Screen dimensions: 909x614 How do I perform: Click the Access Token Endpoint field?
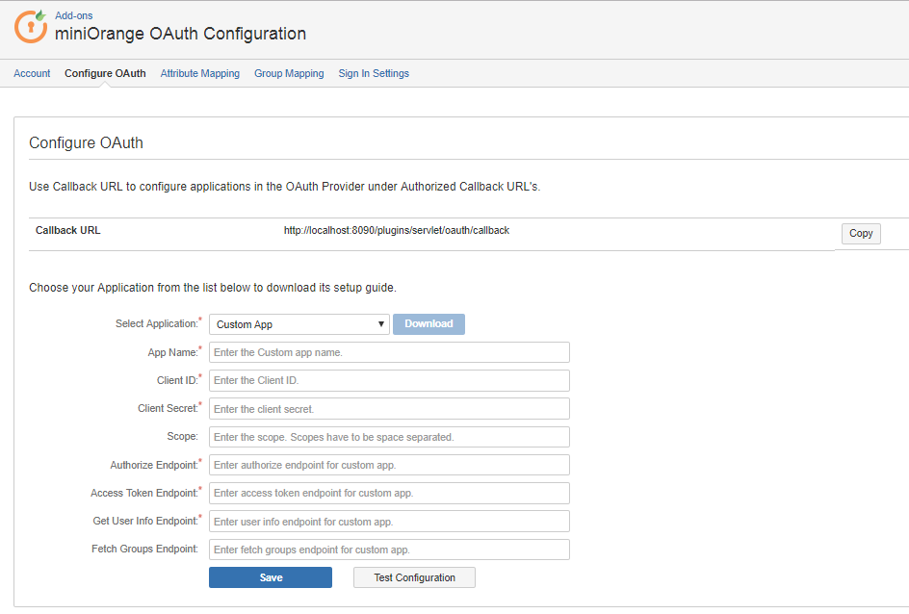pos(390,493)
